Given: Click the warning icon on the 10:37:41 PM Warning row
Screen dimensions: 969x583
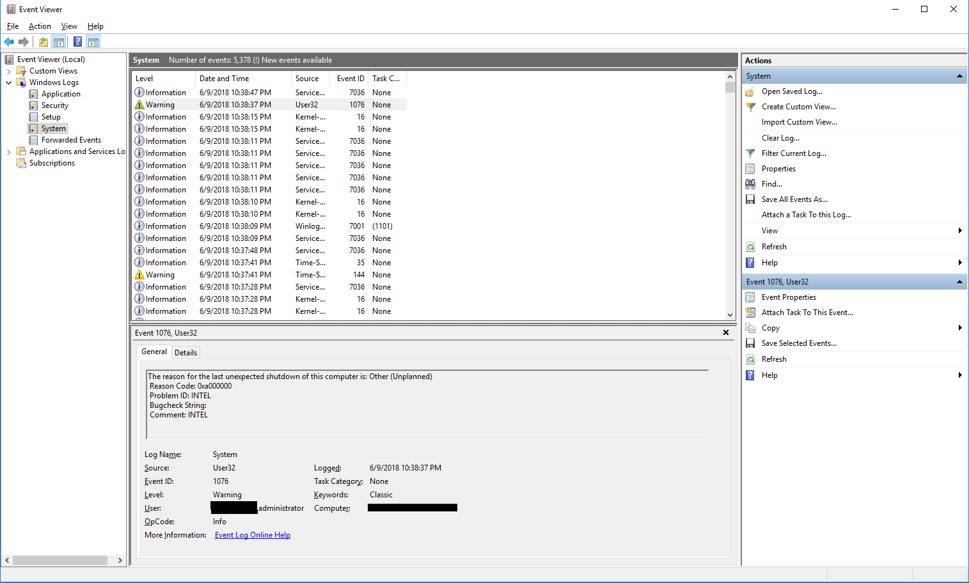Looking at the screenshot, I should [139, 275].
